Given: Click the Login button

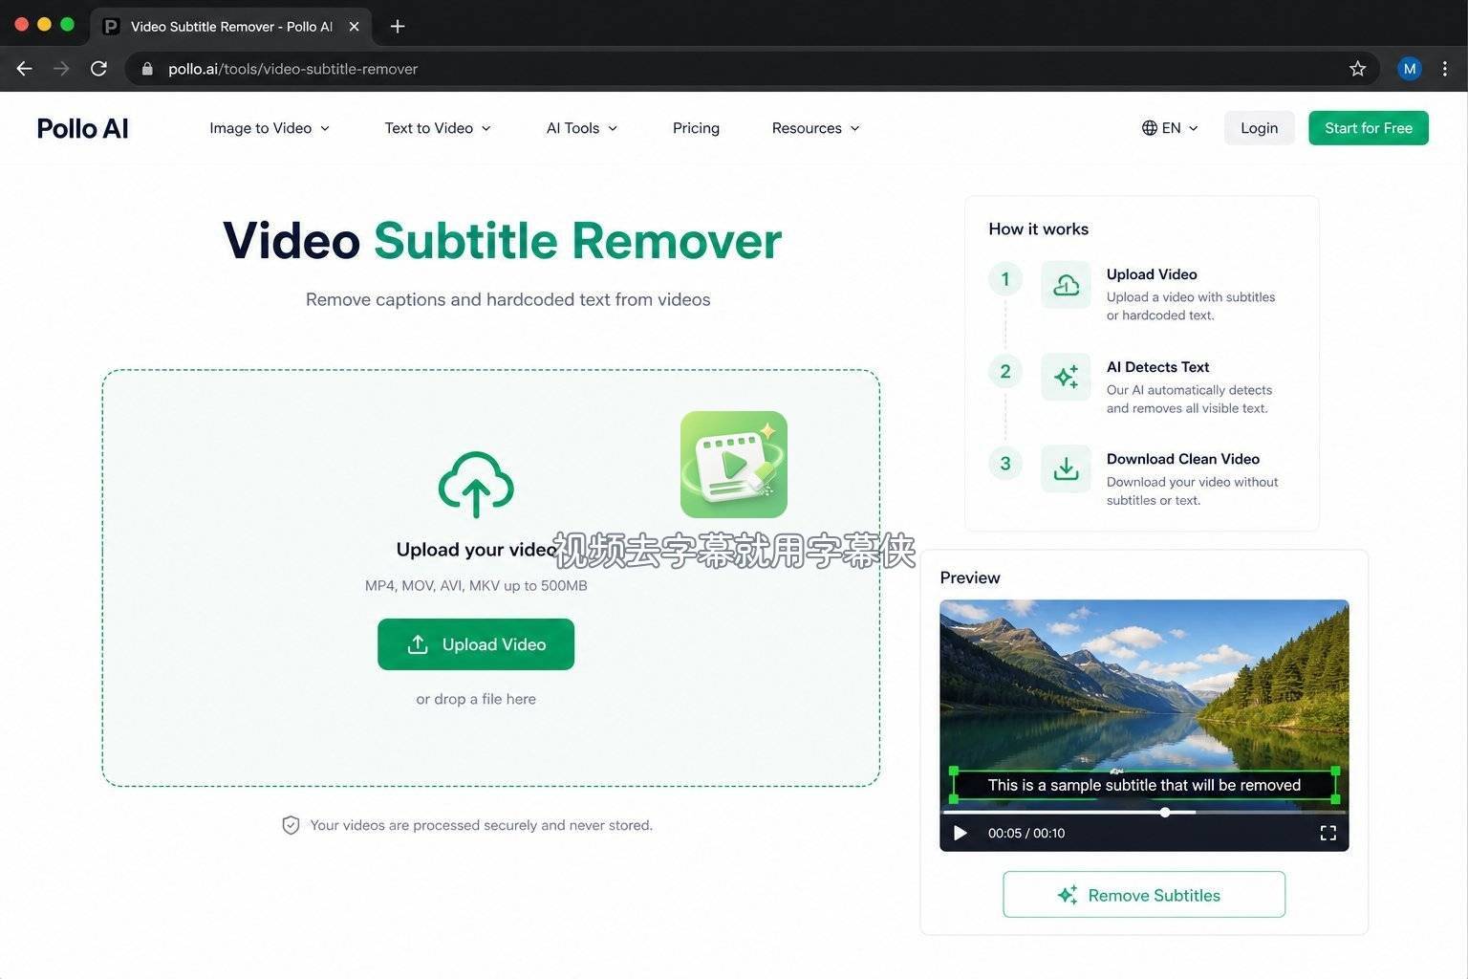Looking at the screenshot, I should pyautogui.click(x=1259, y=128).
